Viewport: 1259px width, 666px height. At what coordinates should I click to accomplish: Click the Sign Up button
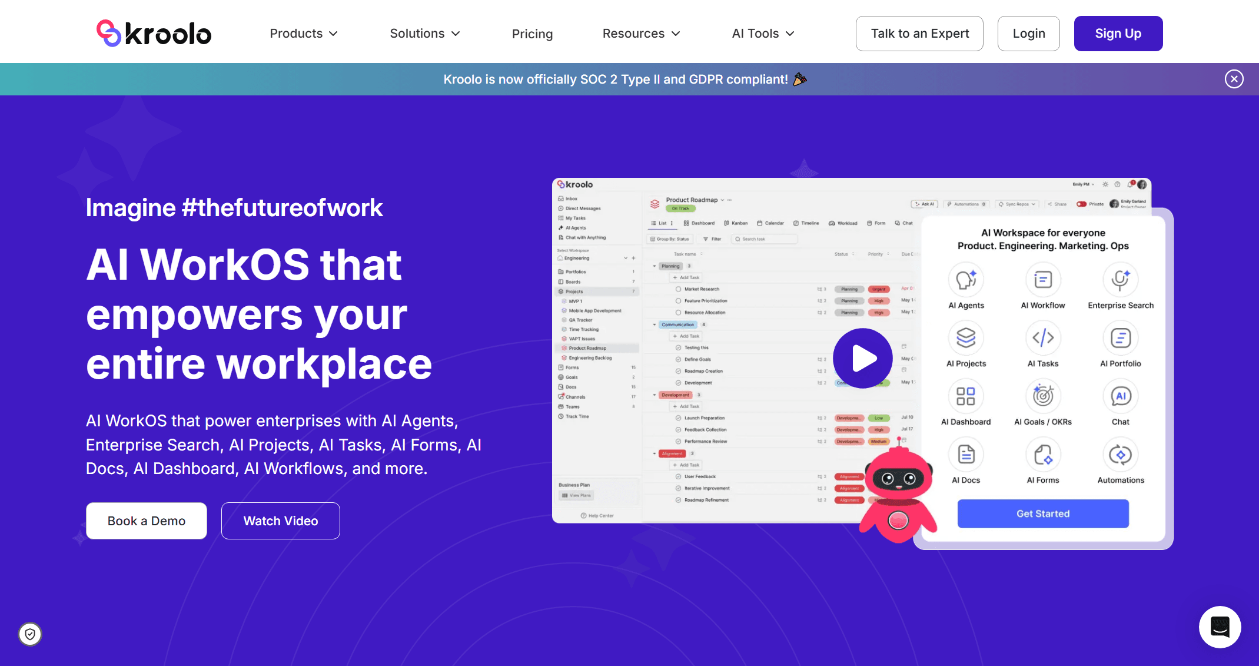[x=1118, y=34]
